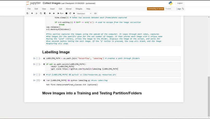Screen dimensions: 210x119
Task: Click the Last Checkpoint text
Action: 73,3
